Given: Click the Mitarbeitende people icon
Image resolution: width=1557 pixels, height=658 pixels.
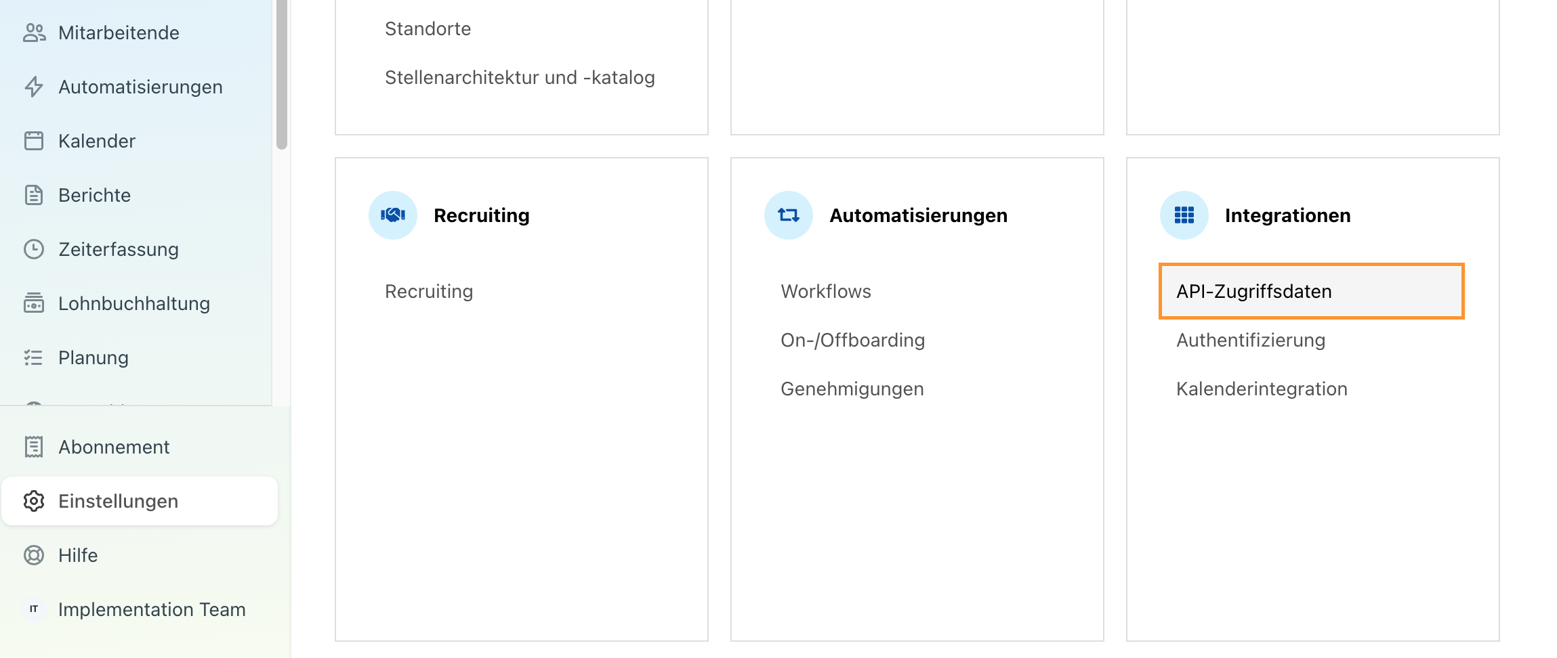Looking at the screenshot, I should coord(34,32).
